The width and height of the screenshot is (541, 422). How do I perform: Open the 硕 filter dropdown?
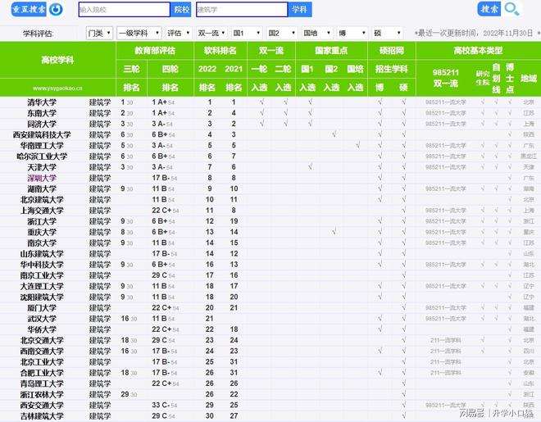pos(388,33)
